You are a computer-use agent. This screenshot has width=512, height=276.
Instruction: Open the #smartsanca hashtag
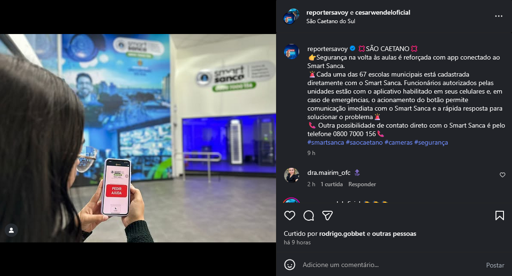(326, 143)
